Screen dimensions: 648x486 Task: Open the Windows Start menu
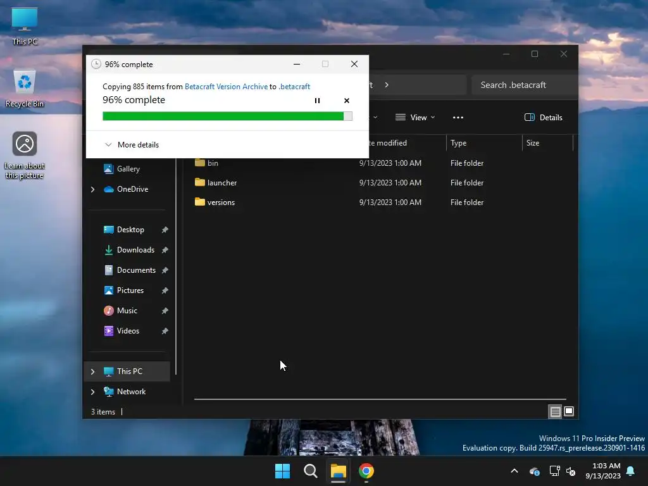pos(283,471)
